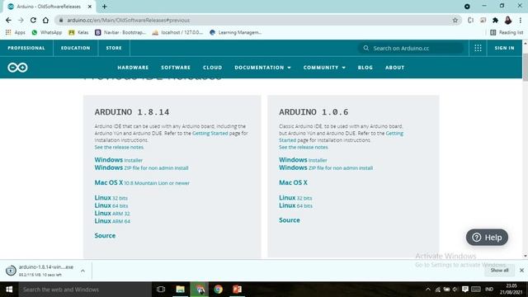This screenshot has height=297, width=528.
Task: Open Arduino 1.8.14 release notes
Action: [x=119, y=148]
